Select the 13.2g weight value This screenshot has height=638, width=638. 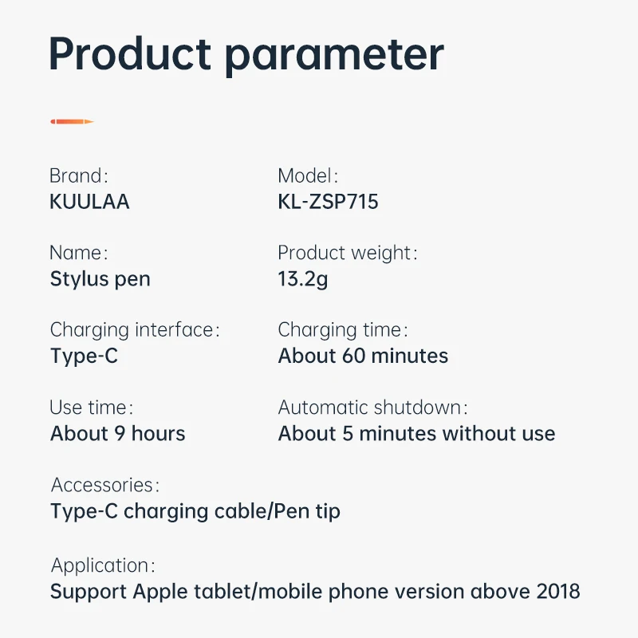pos(302,279)
